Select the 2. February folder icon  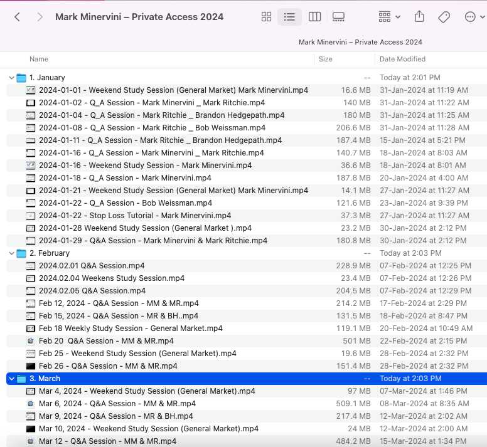(21, 253)
